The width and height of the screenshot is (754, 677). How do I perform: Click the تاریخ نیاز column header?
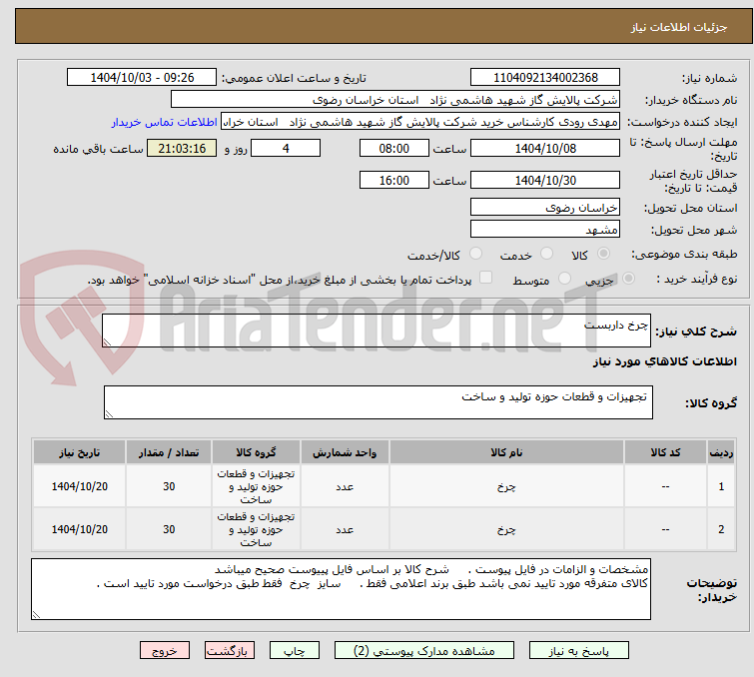[79, 452]
